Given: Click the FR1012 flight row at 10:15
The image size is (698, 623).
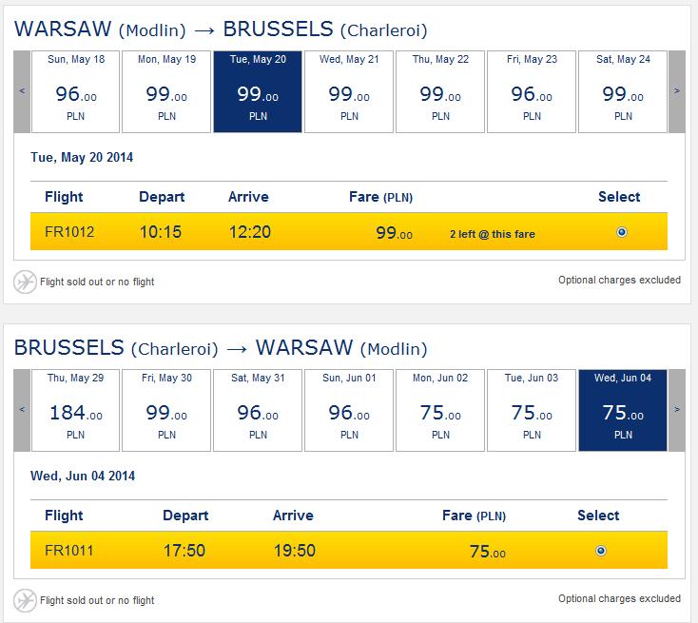Looking at the screenshot, I should pyautogui.click(x=349, y=231).
